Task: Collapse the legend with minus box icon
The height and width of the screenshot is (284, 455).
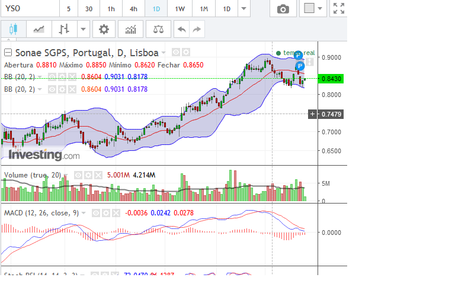Action: click(8, 53)
